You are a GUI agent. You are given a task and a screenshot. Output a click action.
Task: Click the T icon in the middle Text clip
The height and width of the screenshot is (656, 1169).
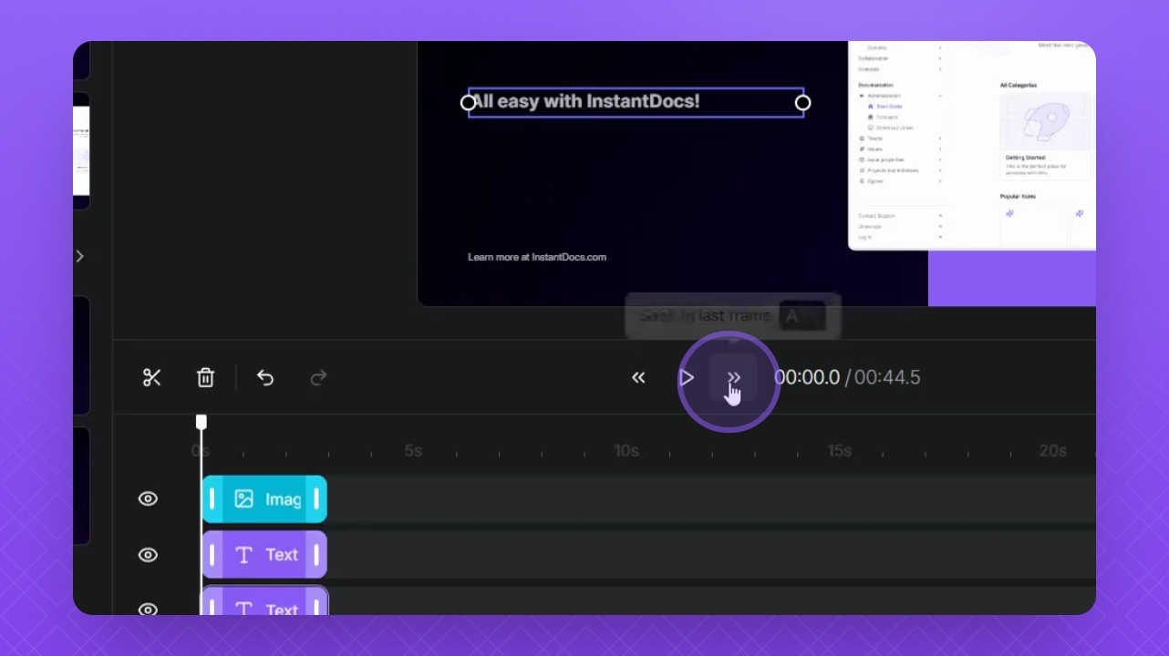pyautogui.click(x=243, y=555)
